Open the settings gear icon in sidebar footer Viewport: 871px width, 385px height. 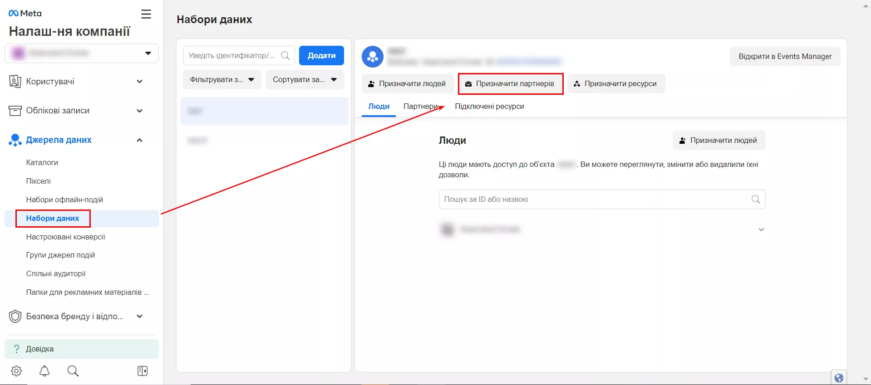click(16, 371)
